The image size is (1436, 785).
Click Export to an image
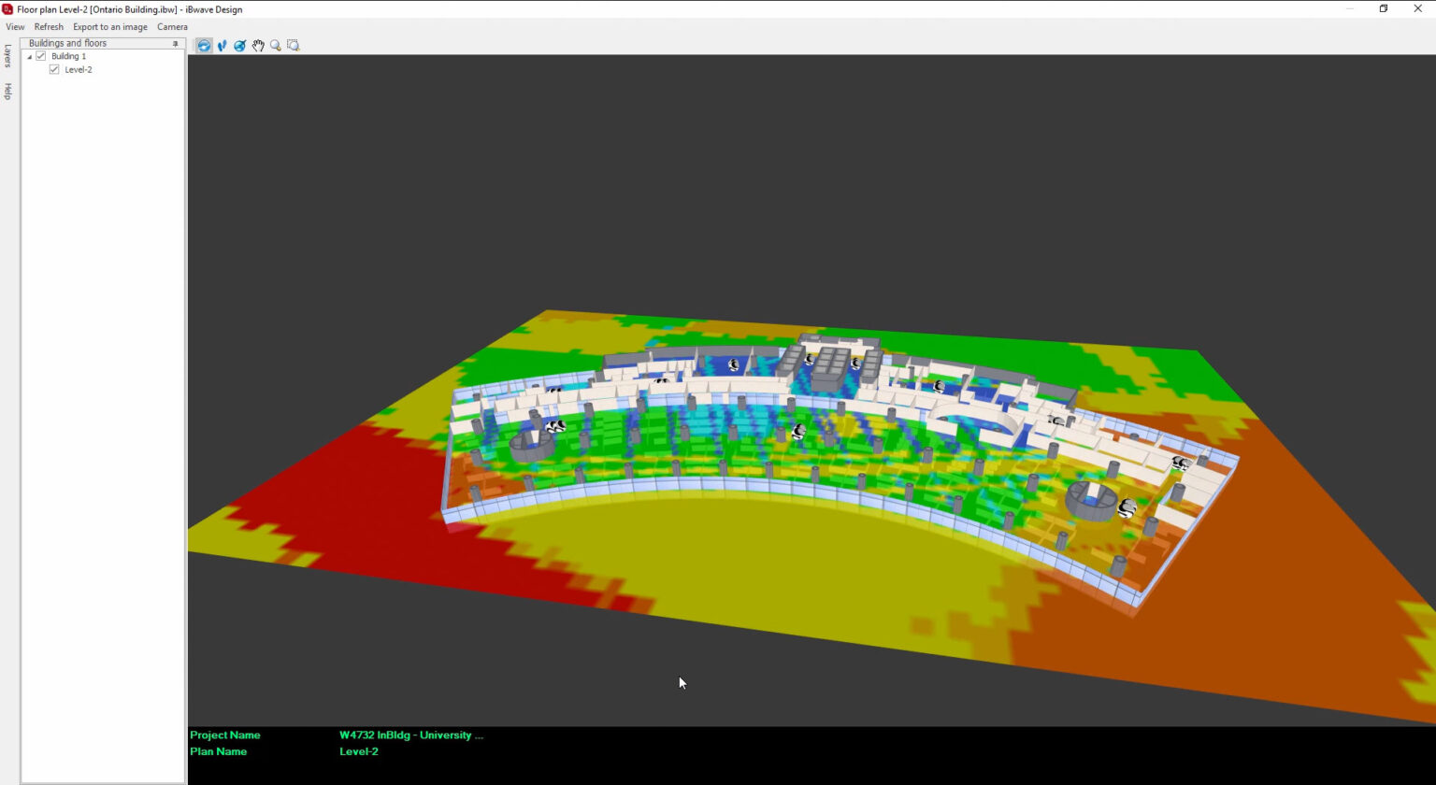[x=110, y=27]
